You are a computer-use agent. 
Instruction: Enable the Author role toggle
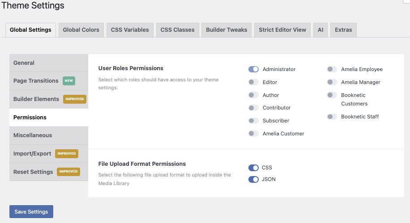coord(253,95)
